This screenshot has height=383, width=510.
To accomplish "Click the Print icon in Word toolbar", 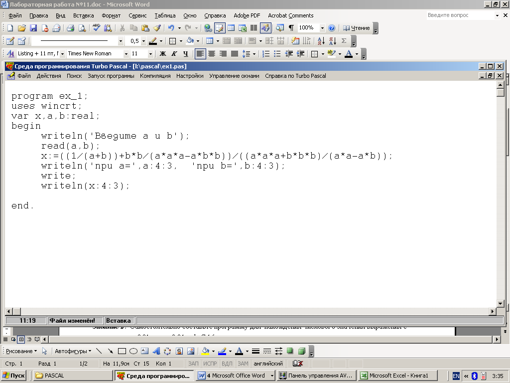I will (x=70, y=28).
